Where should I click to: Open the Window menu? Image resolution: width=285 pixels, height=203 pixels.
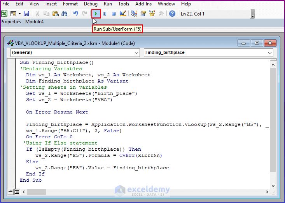click(x=166, y=4)
